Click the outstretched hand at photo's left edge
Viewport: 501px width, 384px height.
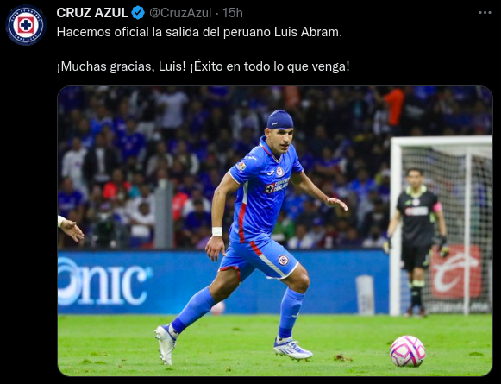coord(71,228)
